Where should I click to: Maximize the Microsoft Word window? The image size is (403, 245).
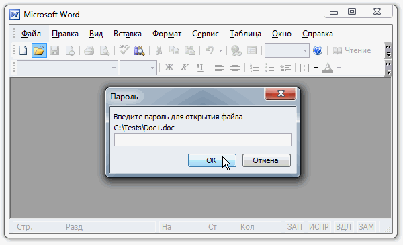(x=352, y=12)
